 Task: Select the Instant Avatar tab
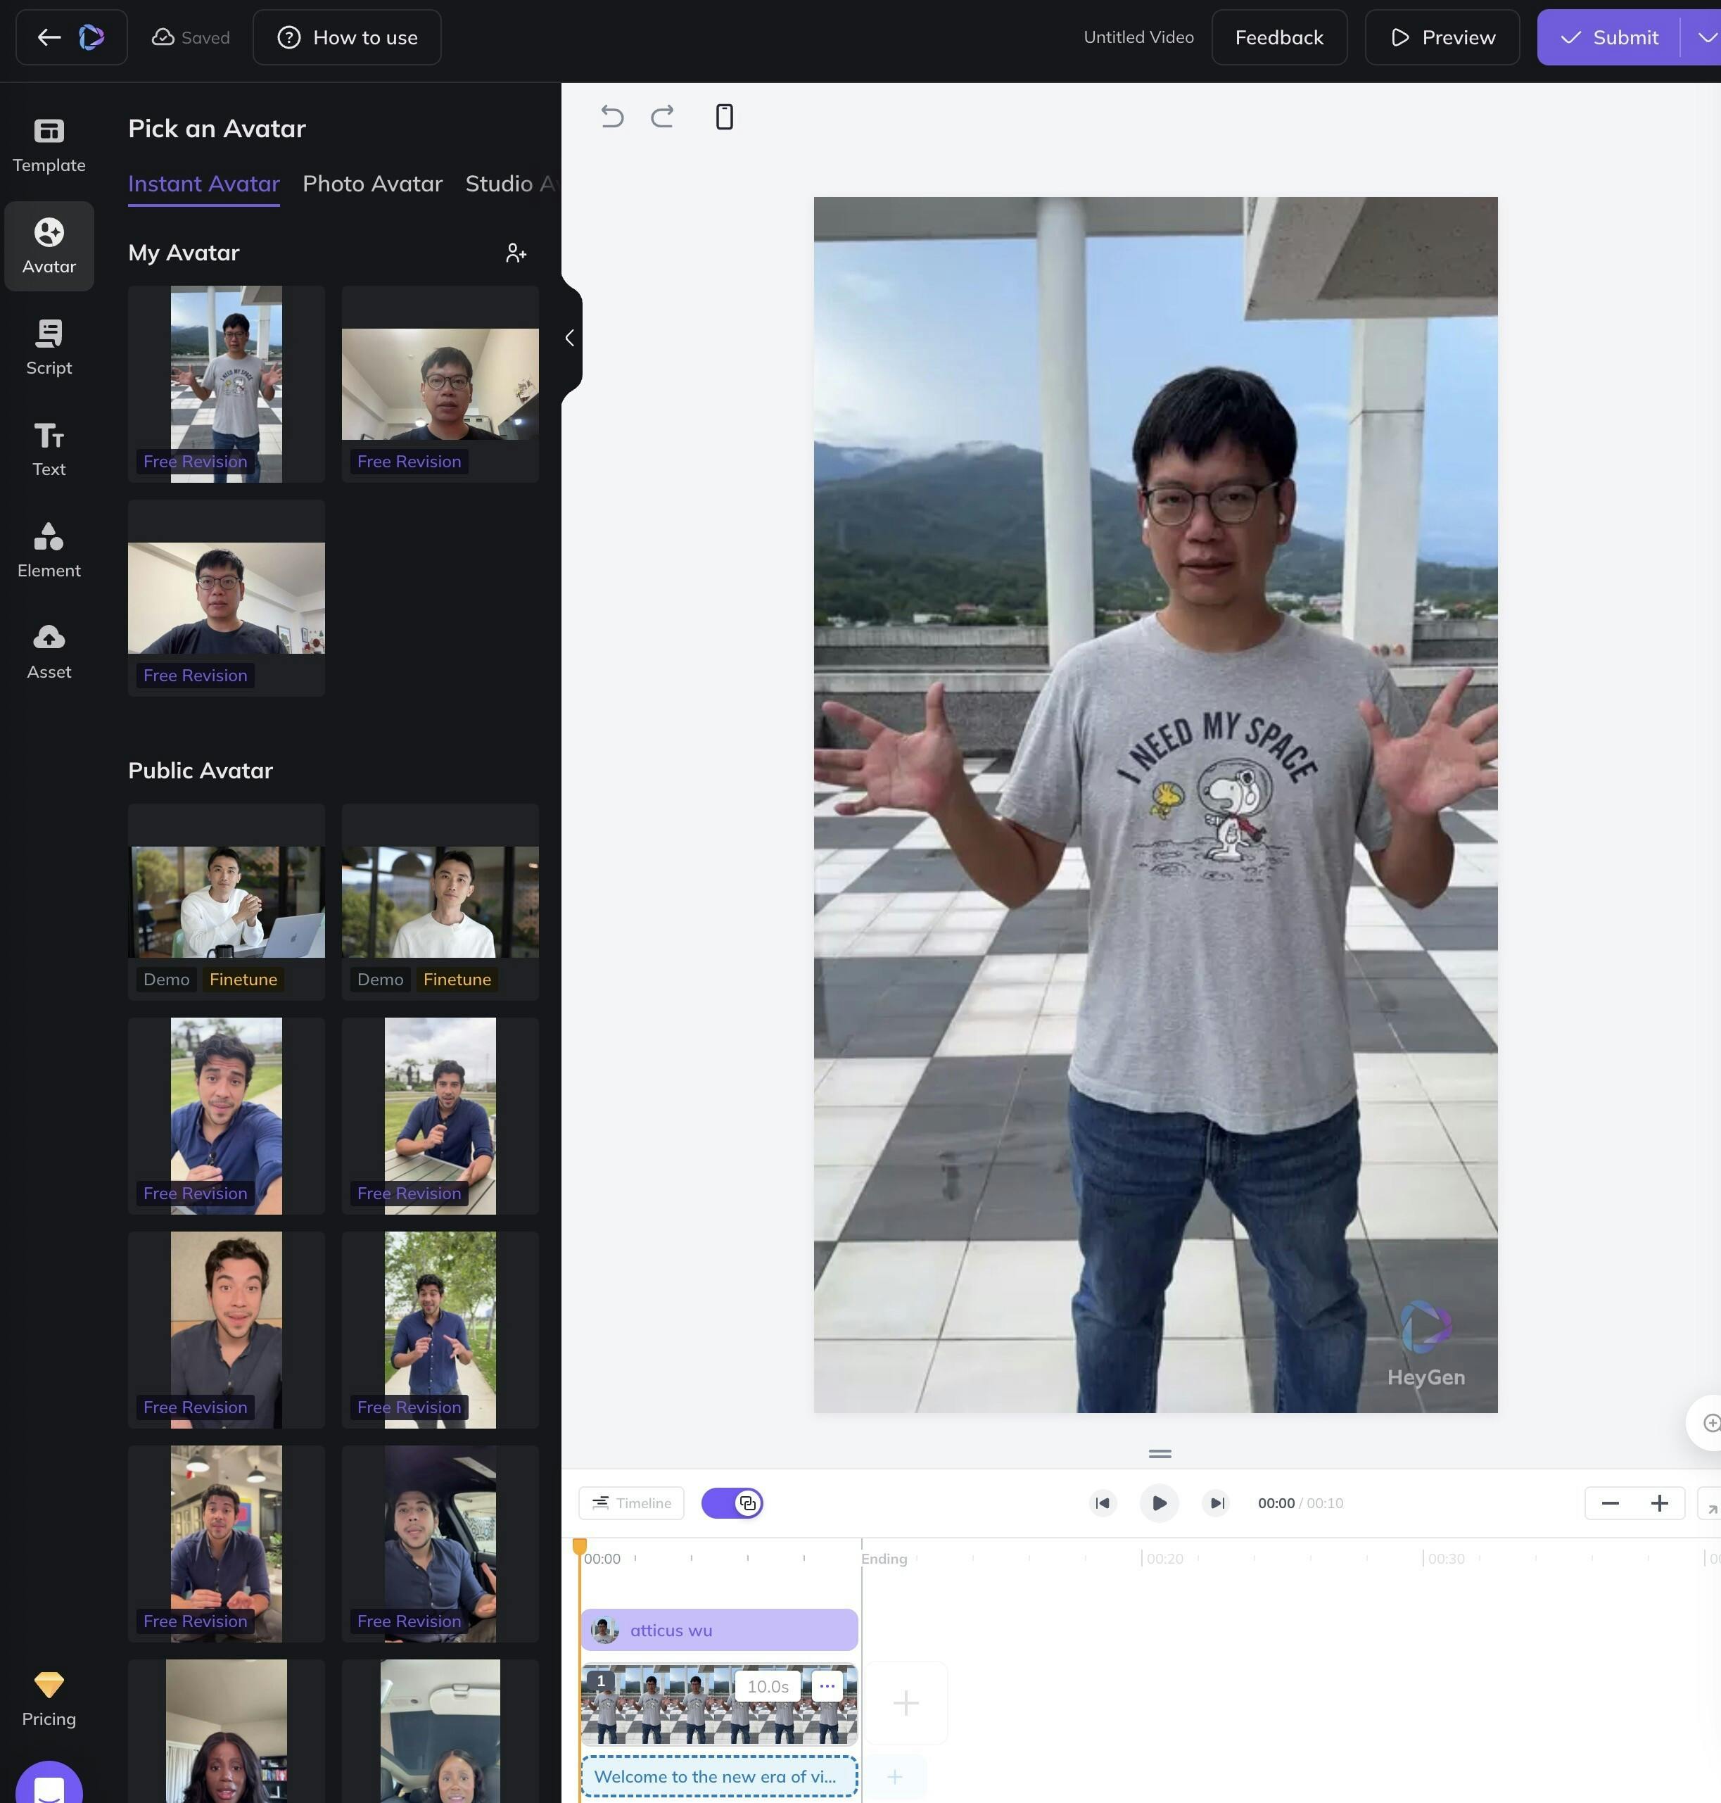203,184
